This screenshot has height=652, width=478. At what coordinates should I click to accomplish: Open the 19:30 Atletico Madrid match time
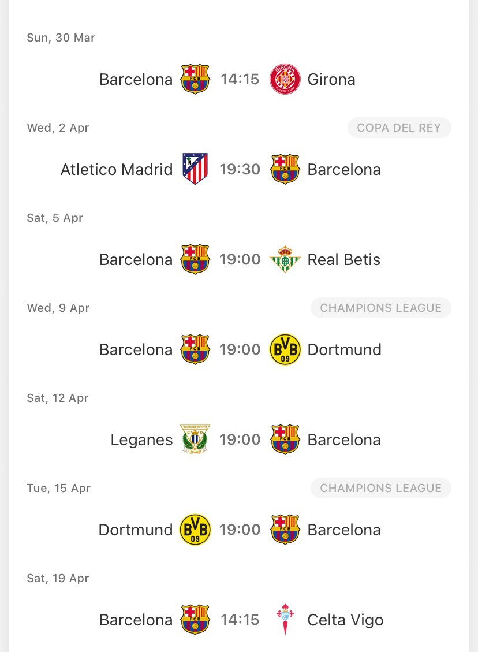[x=240, y=169]
